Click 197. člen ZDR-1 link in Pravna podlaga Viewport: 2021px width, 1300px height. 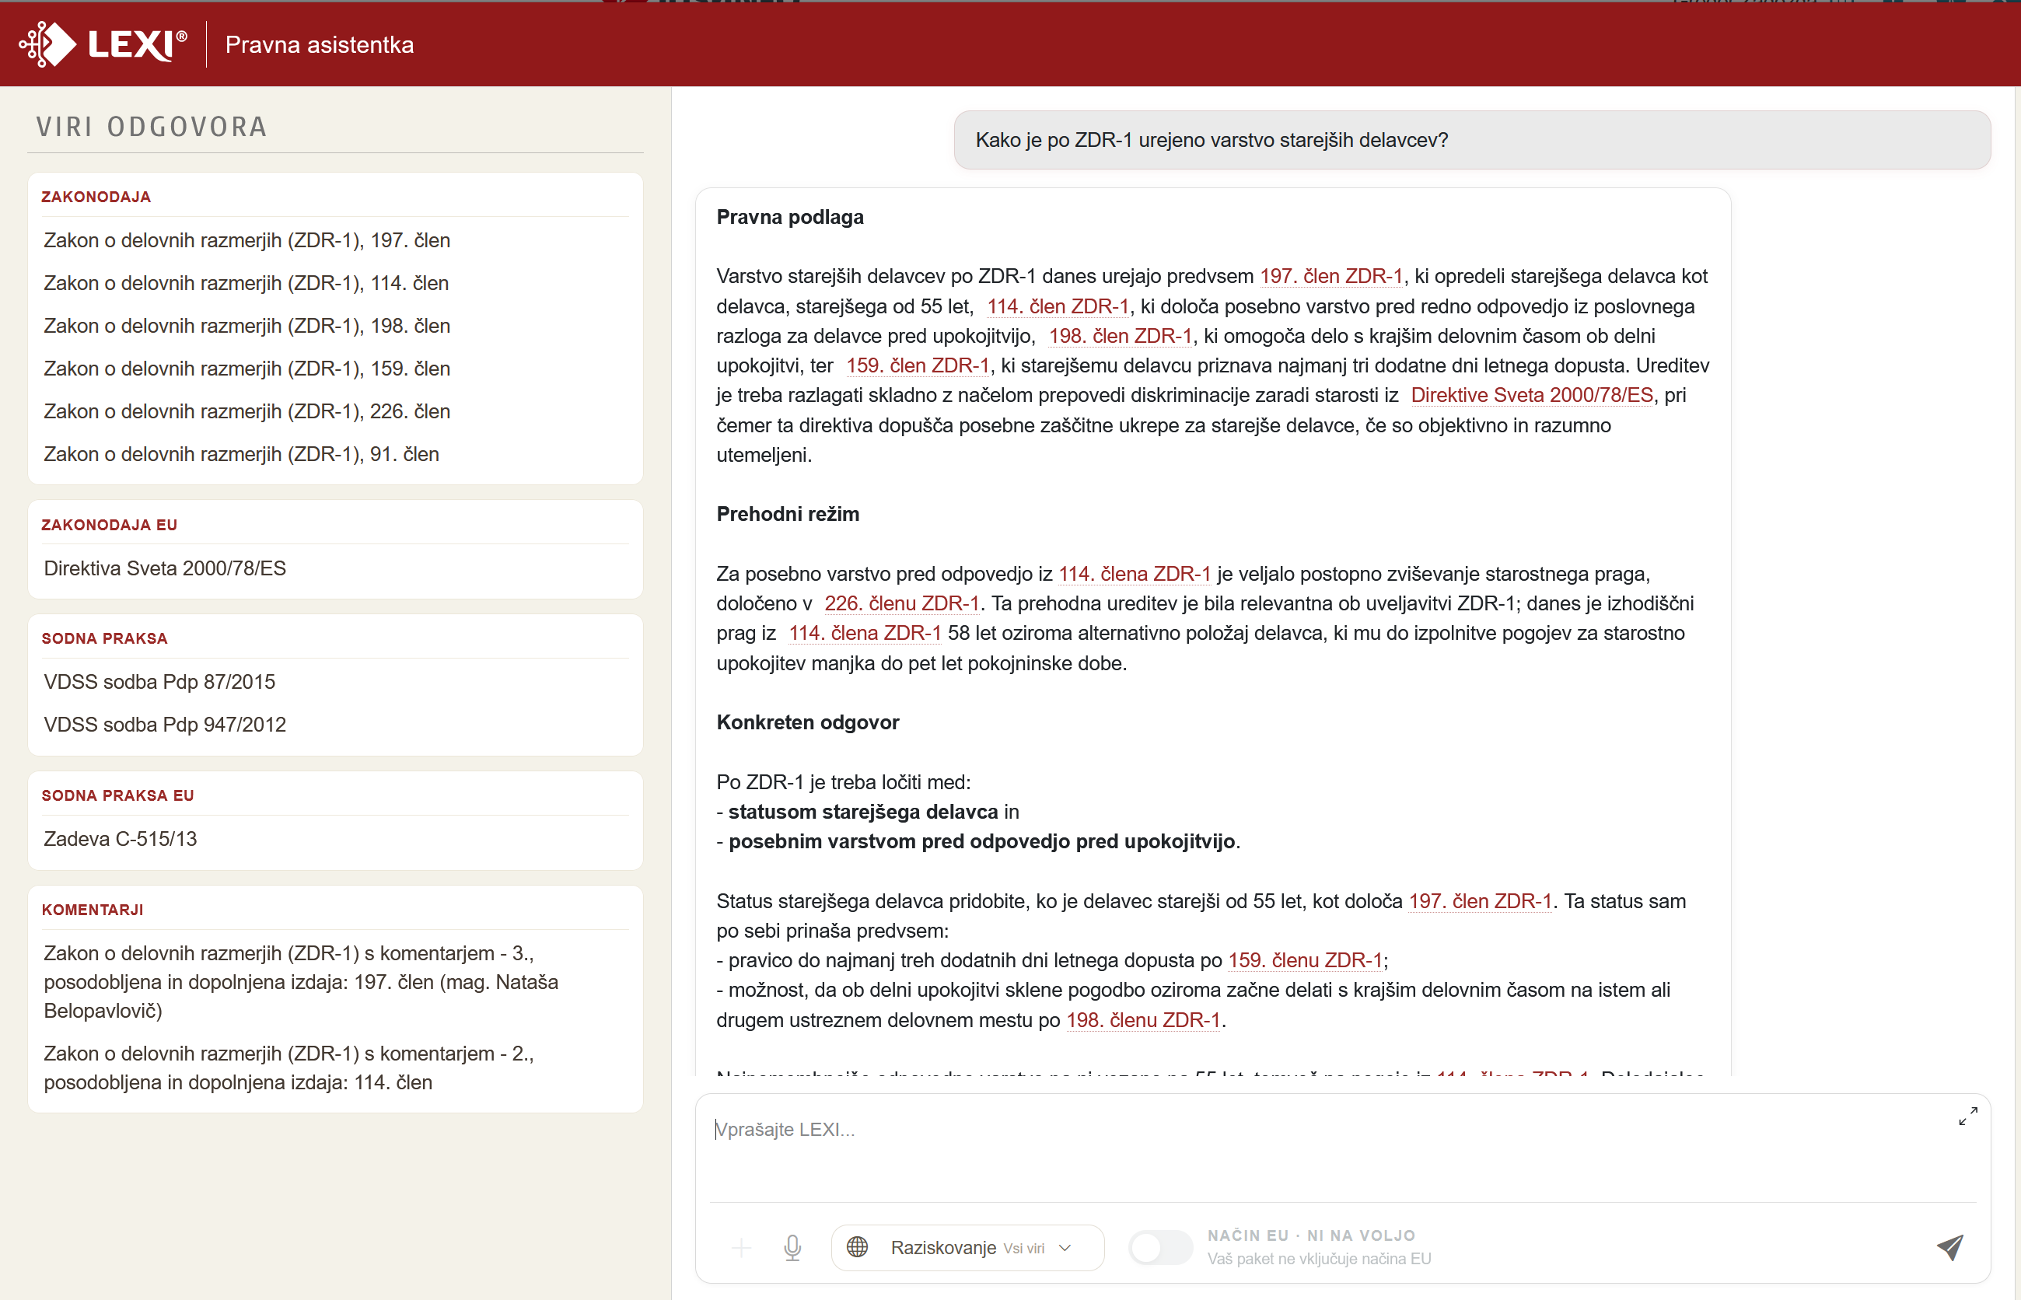tap(1331, 276)
